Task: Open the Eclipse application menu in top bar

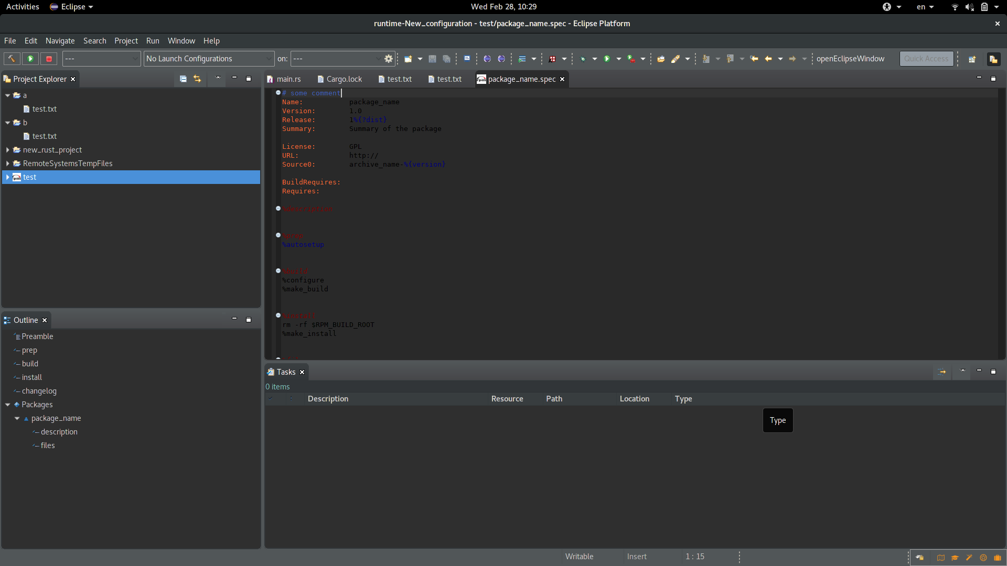Action: [x=72, y=7]
